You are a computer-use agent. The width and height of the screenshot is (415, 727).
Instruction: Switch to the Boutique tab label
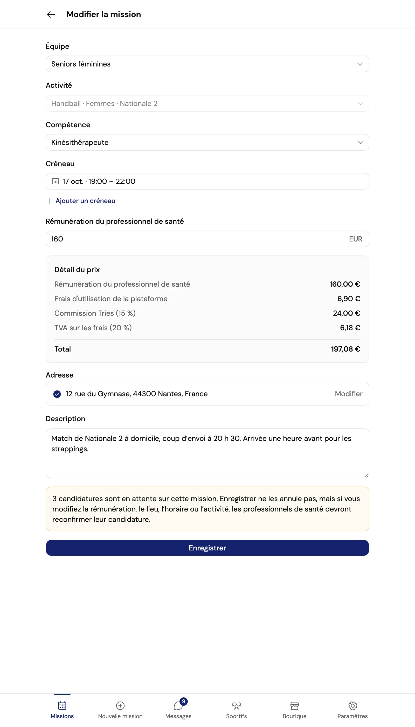294,716
